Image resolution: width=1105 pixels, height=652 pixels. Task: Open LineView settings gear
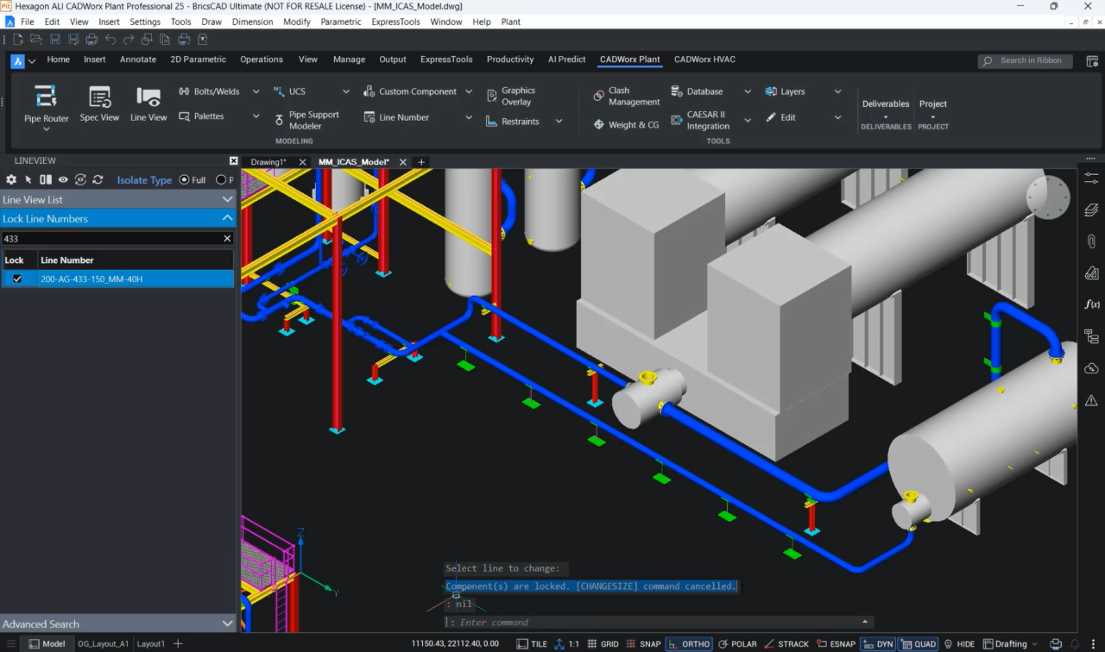pyautogui.click(x=11, y=179)
